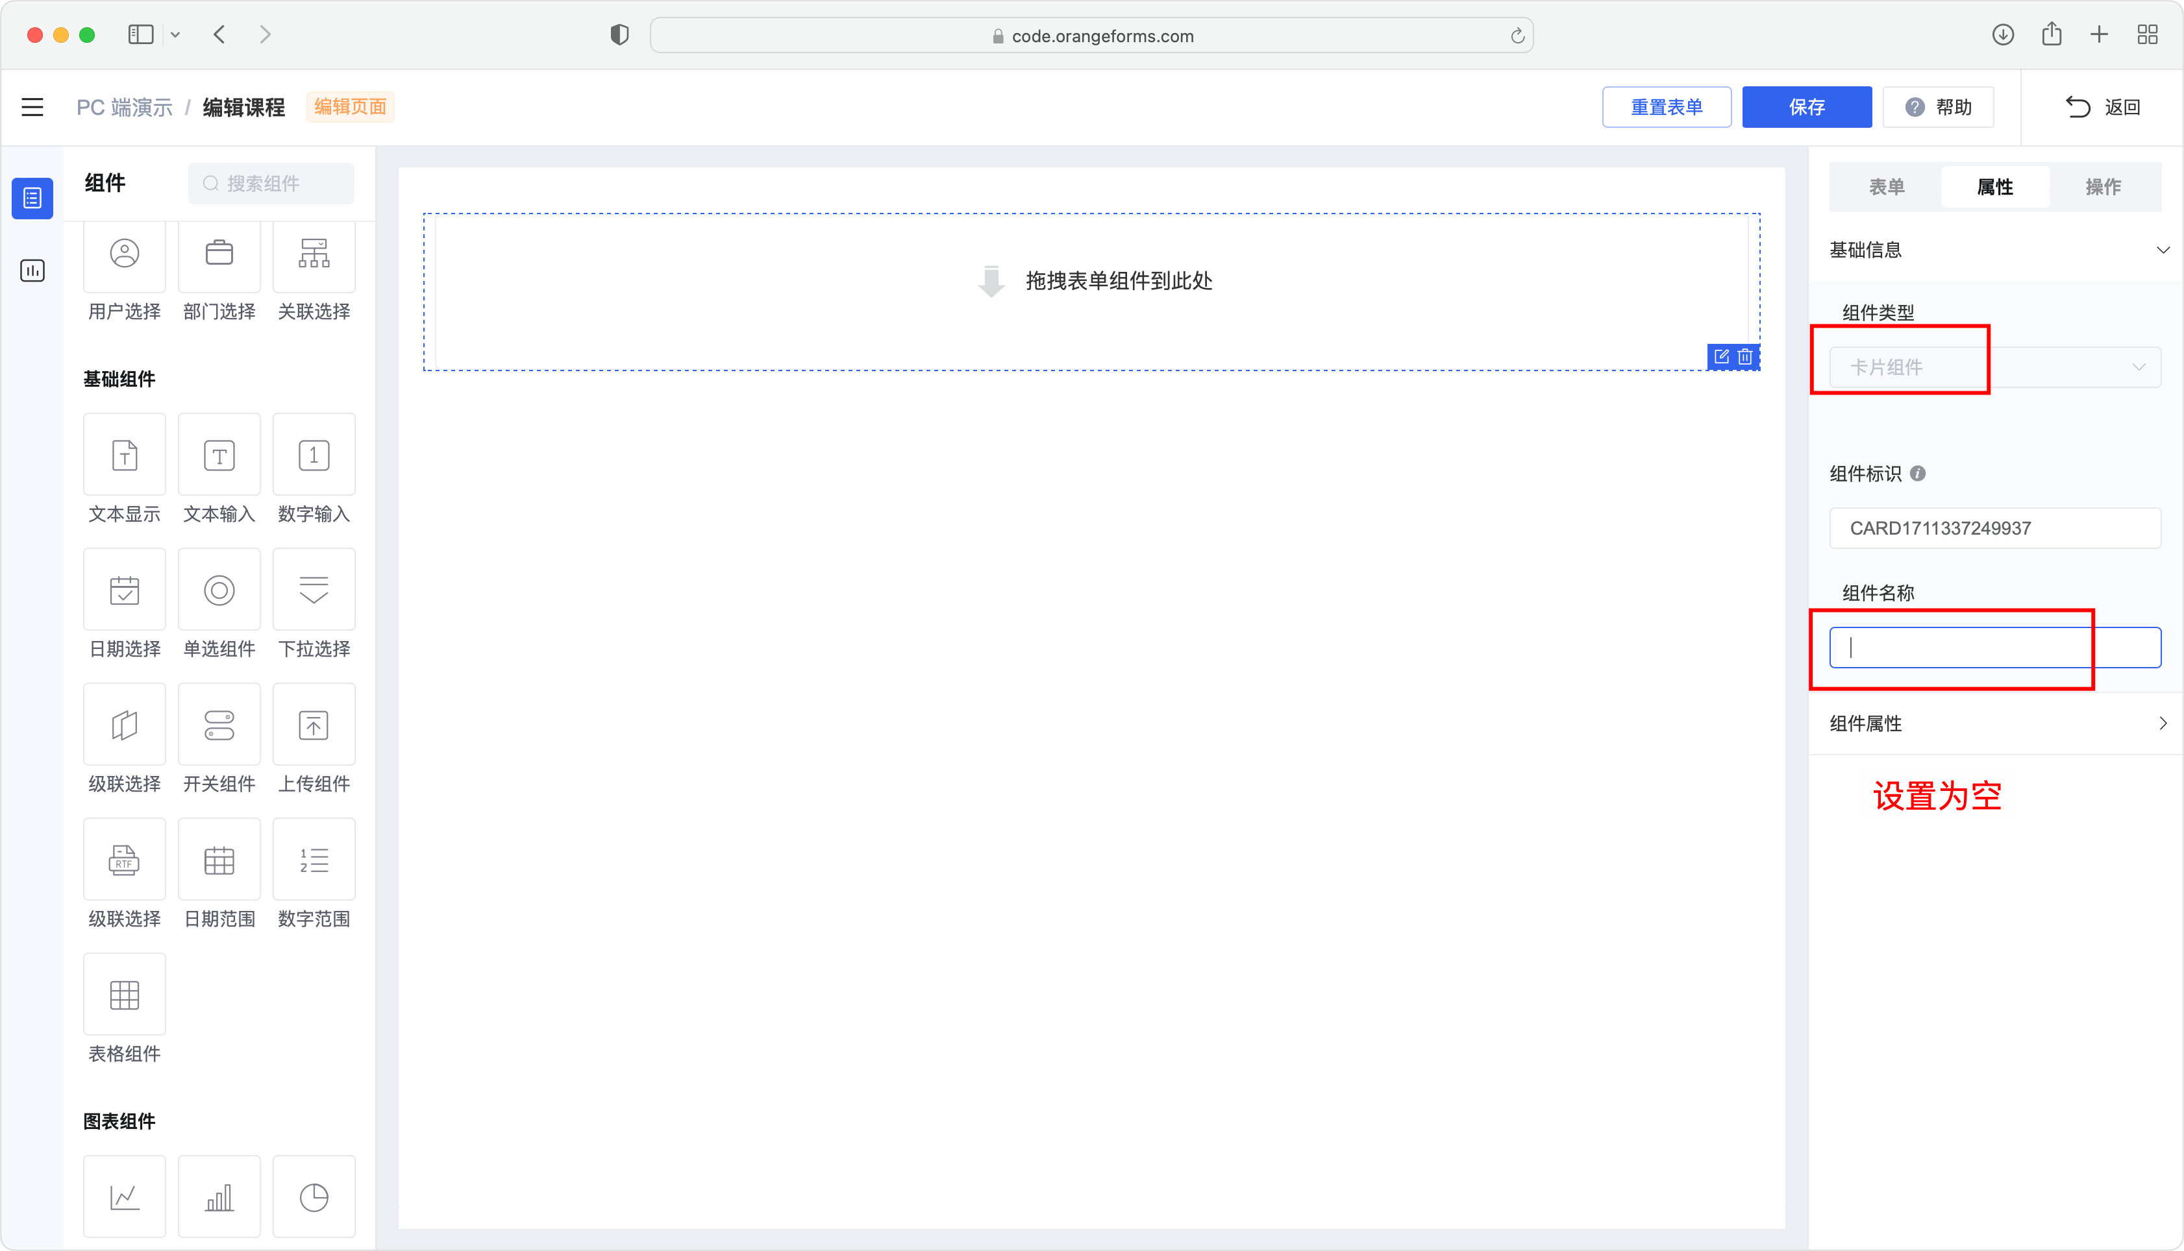This screenshot has width=2184, height=1251.
Task: Click the 组件标识 info icon
Action: 1918,474
